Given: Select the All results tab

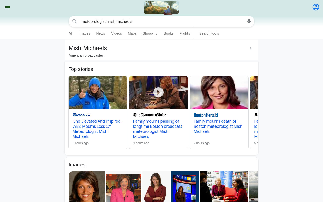Looking at the screenshot, I should coord(71,33).
